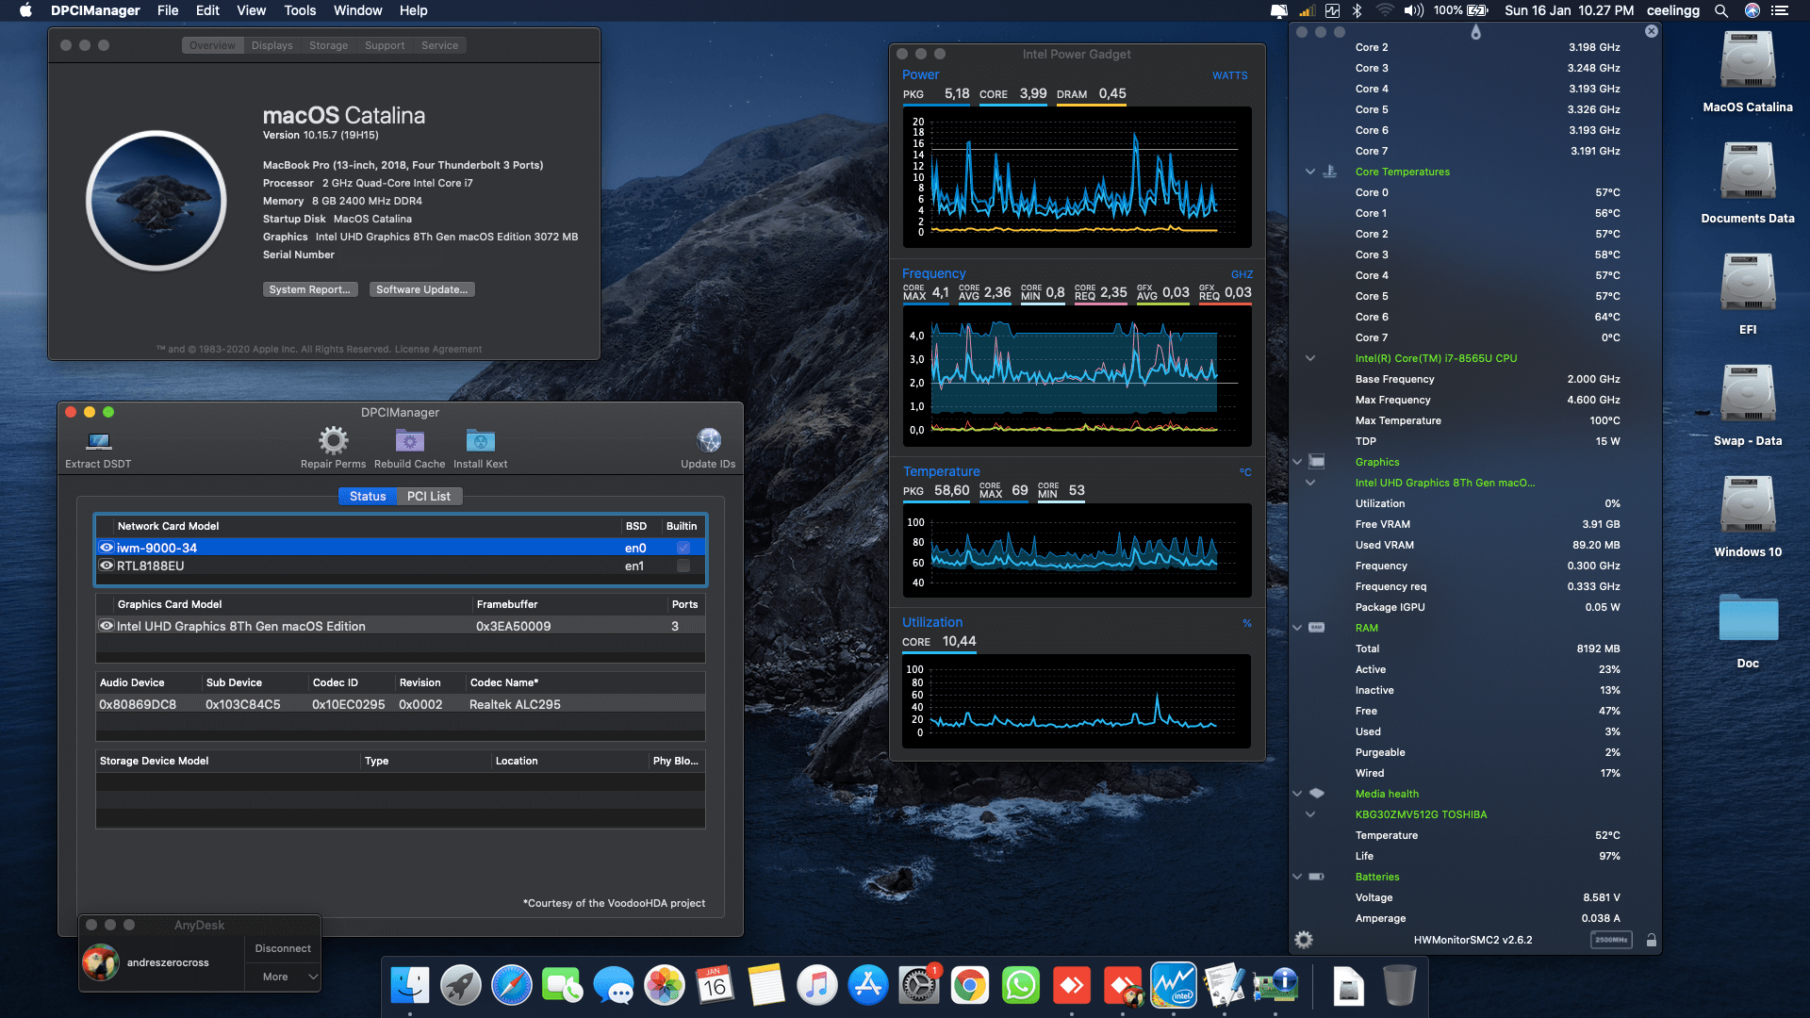Select the Windows 10 drive icon
Screen dimensions: 1810x1018
click(1748, 505)
